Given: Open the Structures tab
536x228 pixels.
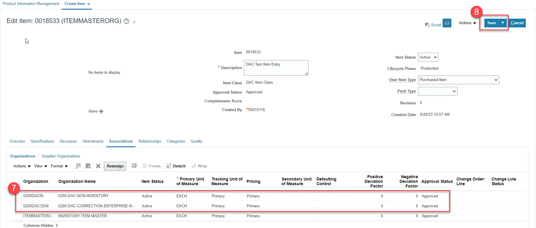Looking at the screenshot, I should point(68,141).
